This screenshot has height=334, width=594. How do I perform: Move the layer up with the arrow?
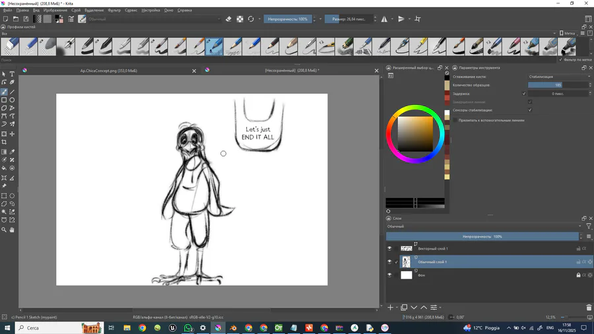pos(424,308)
